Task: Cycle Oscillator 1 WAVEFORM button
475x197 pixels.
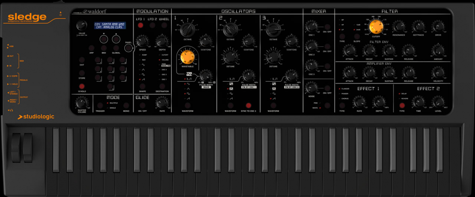Action: (x=188, y=105)
